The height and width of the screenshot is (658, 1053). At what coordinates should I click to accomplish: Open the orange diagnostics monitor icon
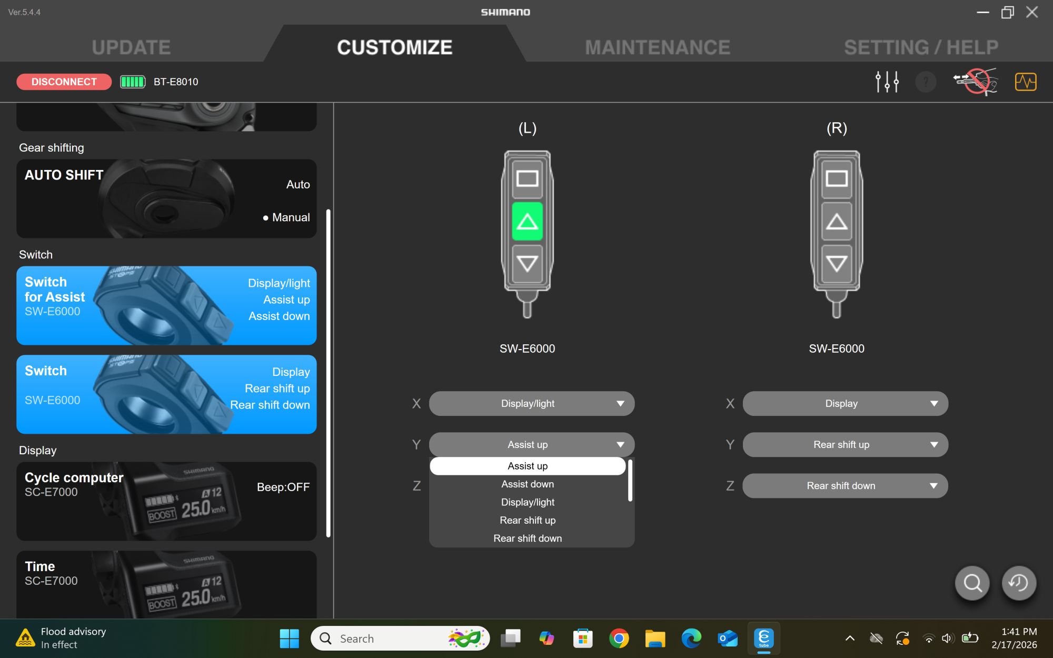tap(1025, 82)
